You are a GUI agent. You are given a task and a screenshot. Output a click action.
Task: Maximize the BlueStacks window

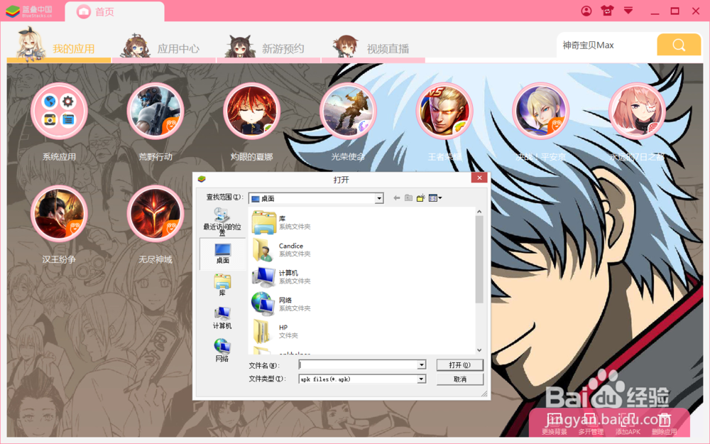coord(674,11)
